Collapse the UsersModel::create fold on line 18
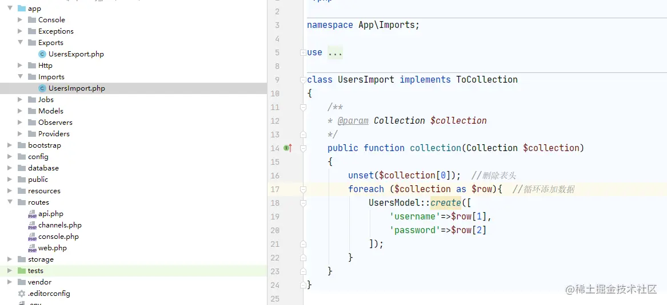The width and height of the screenshot is (667, 305). (303, 203)
